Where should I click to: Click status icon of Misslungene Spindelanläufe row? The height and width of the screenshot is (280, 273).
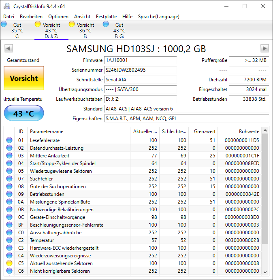click(x=9, y=202)
